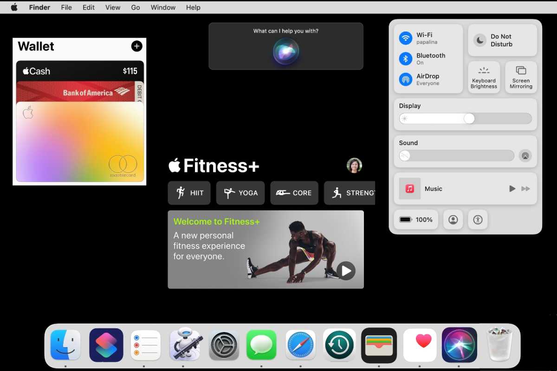557x371 pixels.
Task: Open Reminders from the Dock
Action: click(x=146, y=345)
